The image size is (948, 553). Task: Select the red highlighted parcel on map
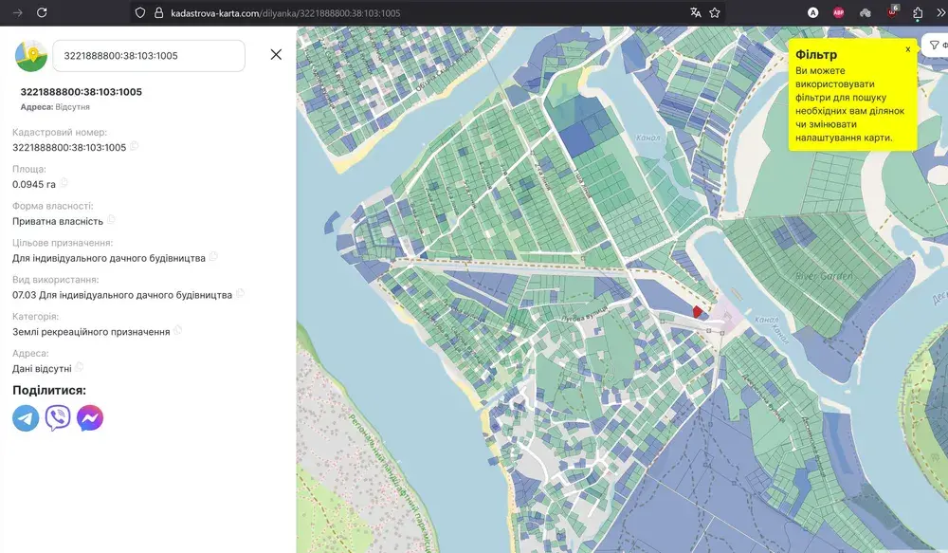tap(698, 310)
